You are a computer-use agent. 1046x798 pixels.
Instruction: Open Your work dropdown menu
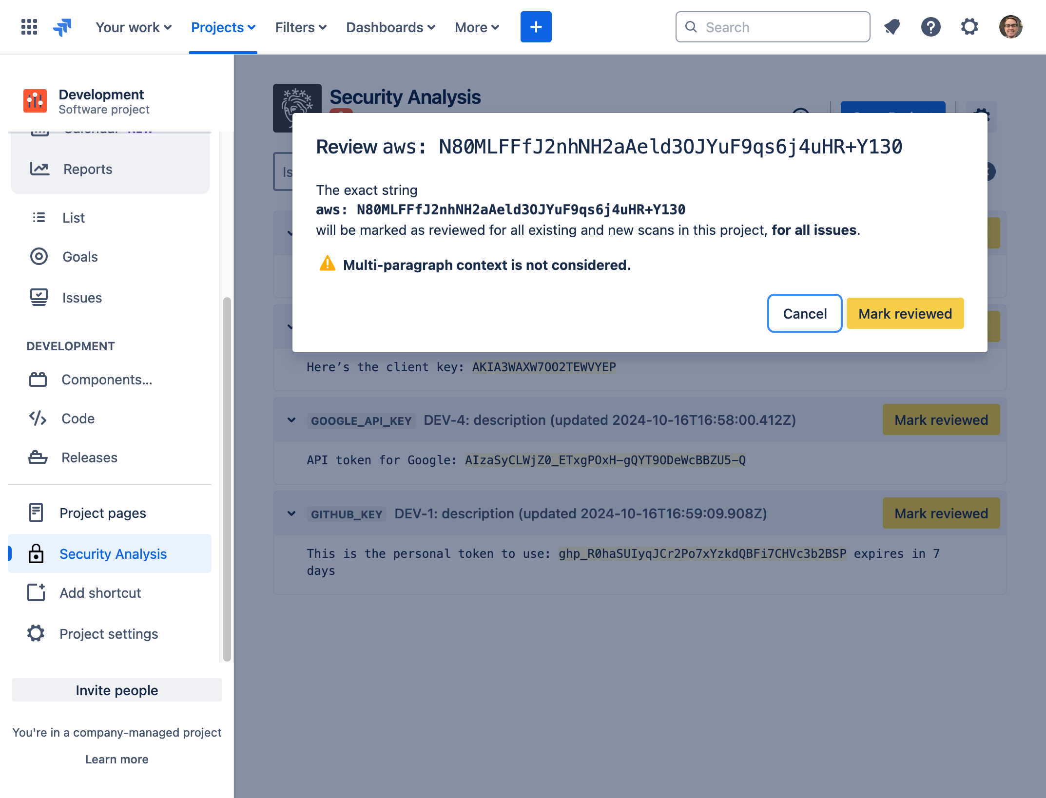134,27
